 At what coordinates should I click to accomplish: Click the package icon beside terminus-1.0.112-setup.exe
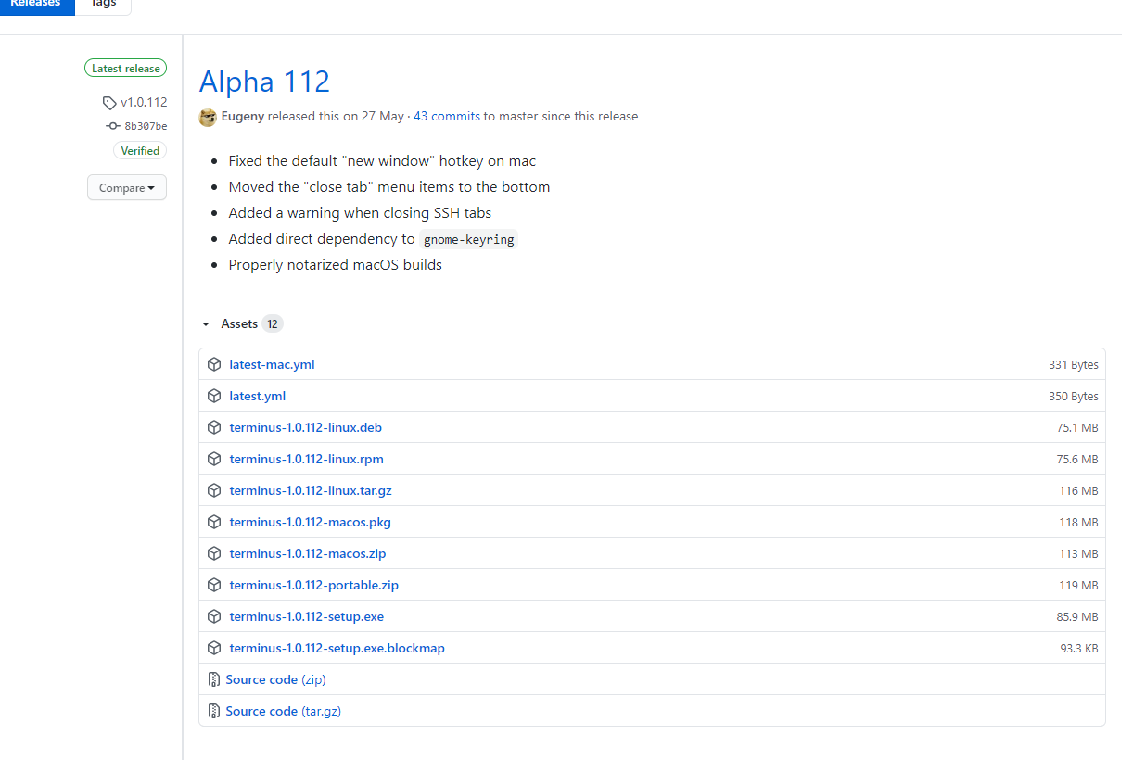tap(214, 616)
